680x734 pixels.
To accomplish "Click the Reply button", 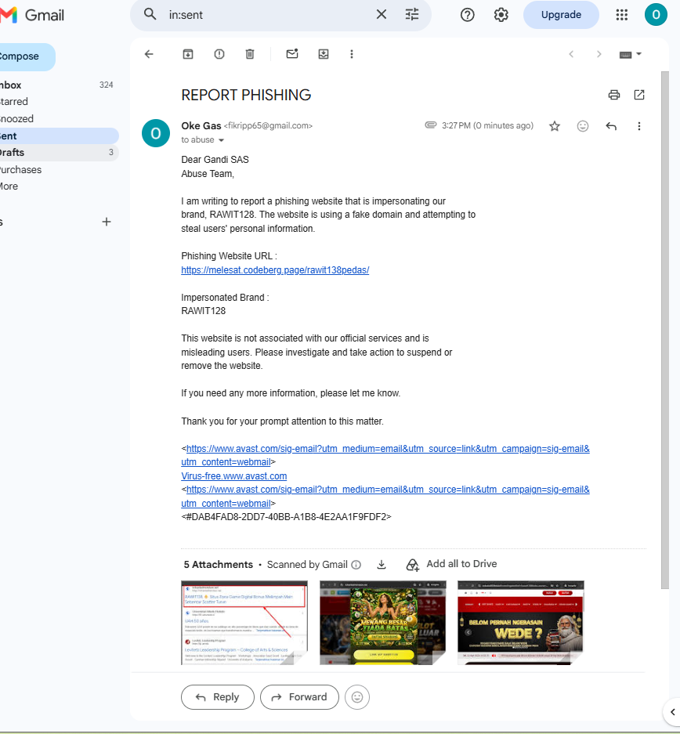I will (x=218, y=697).
